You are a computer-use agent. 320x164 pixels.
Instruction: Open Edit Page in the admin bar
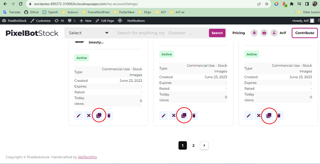click(x=105, y=21)
